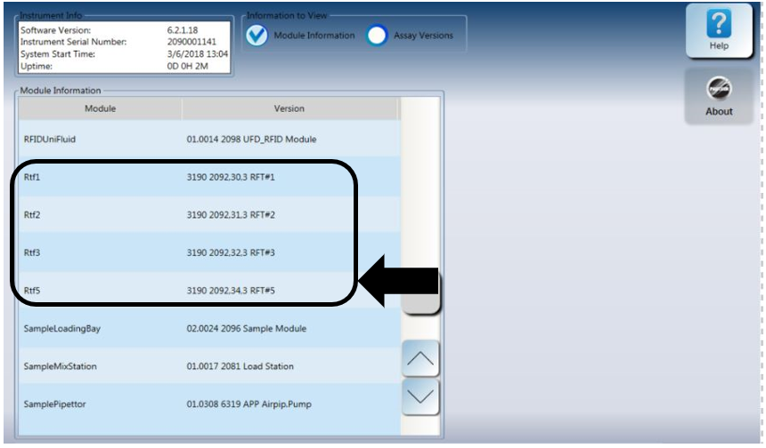Click the scrollbar thumb beside the list

[421, 302]
